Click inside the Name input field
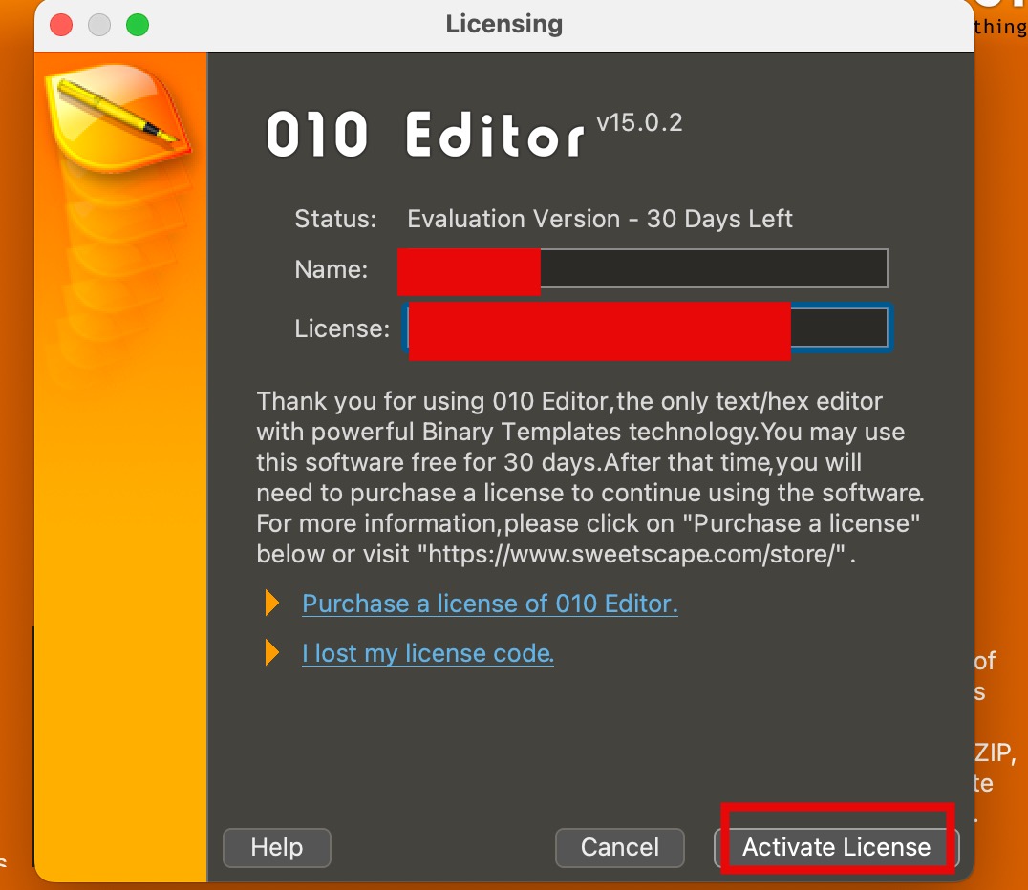 (x=712, y=268)
